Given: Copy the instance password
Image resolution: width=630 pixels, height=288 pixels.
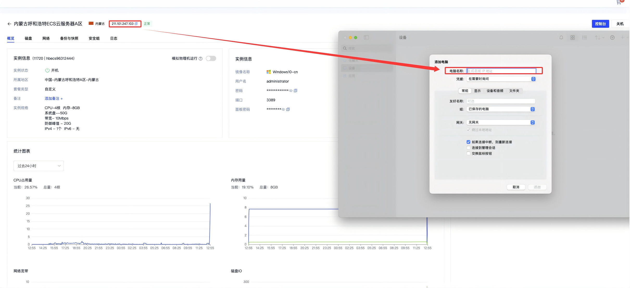Looking at the screenshot, I should coord(295,91).
